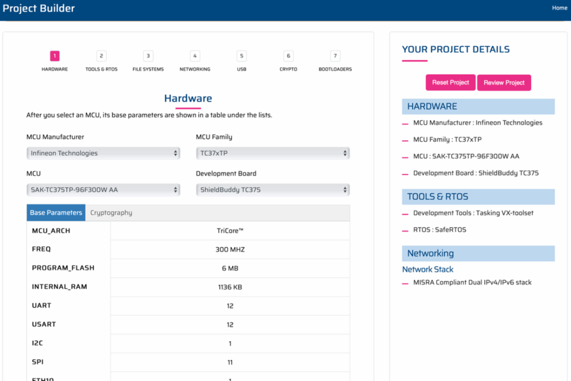
Task: Click 'MCU Manufacturer : Infineon Technologies' detail
Action: click(478, 123)
